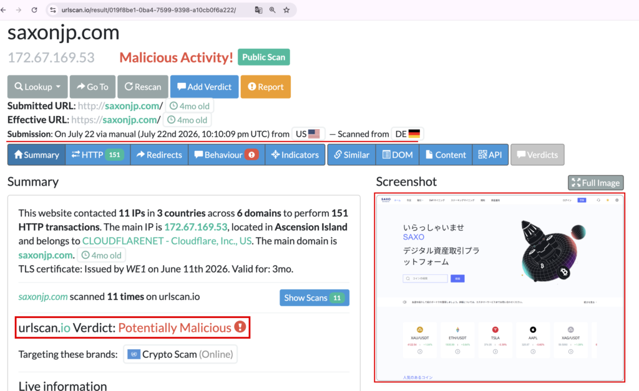The image size is (639, 391).
Task: Open the HTTP tab
Action: click(98, 155)
